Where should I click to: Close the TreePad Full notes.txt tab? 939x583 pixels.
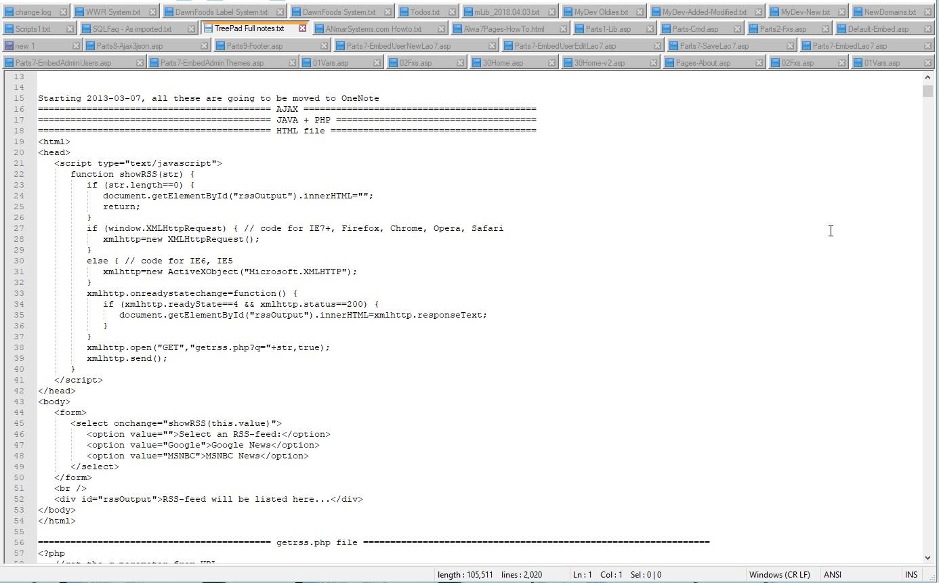coord(303,28)
